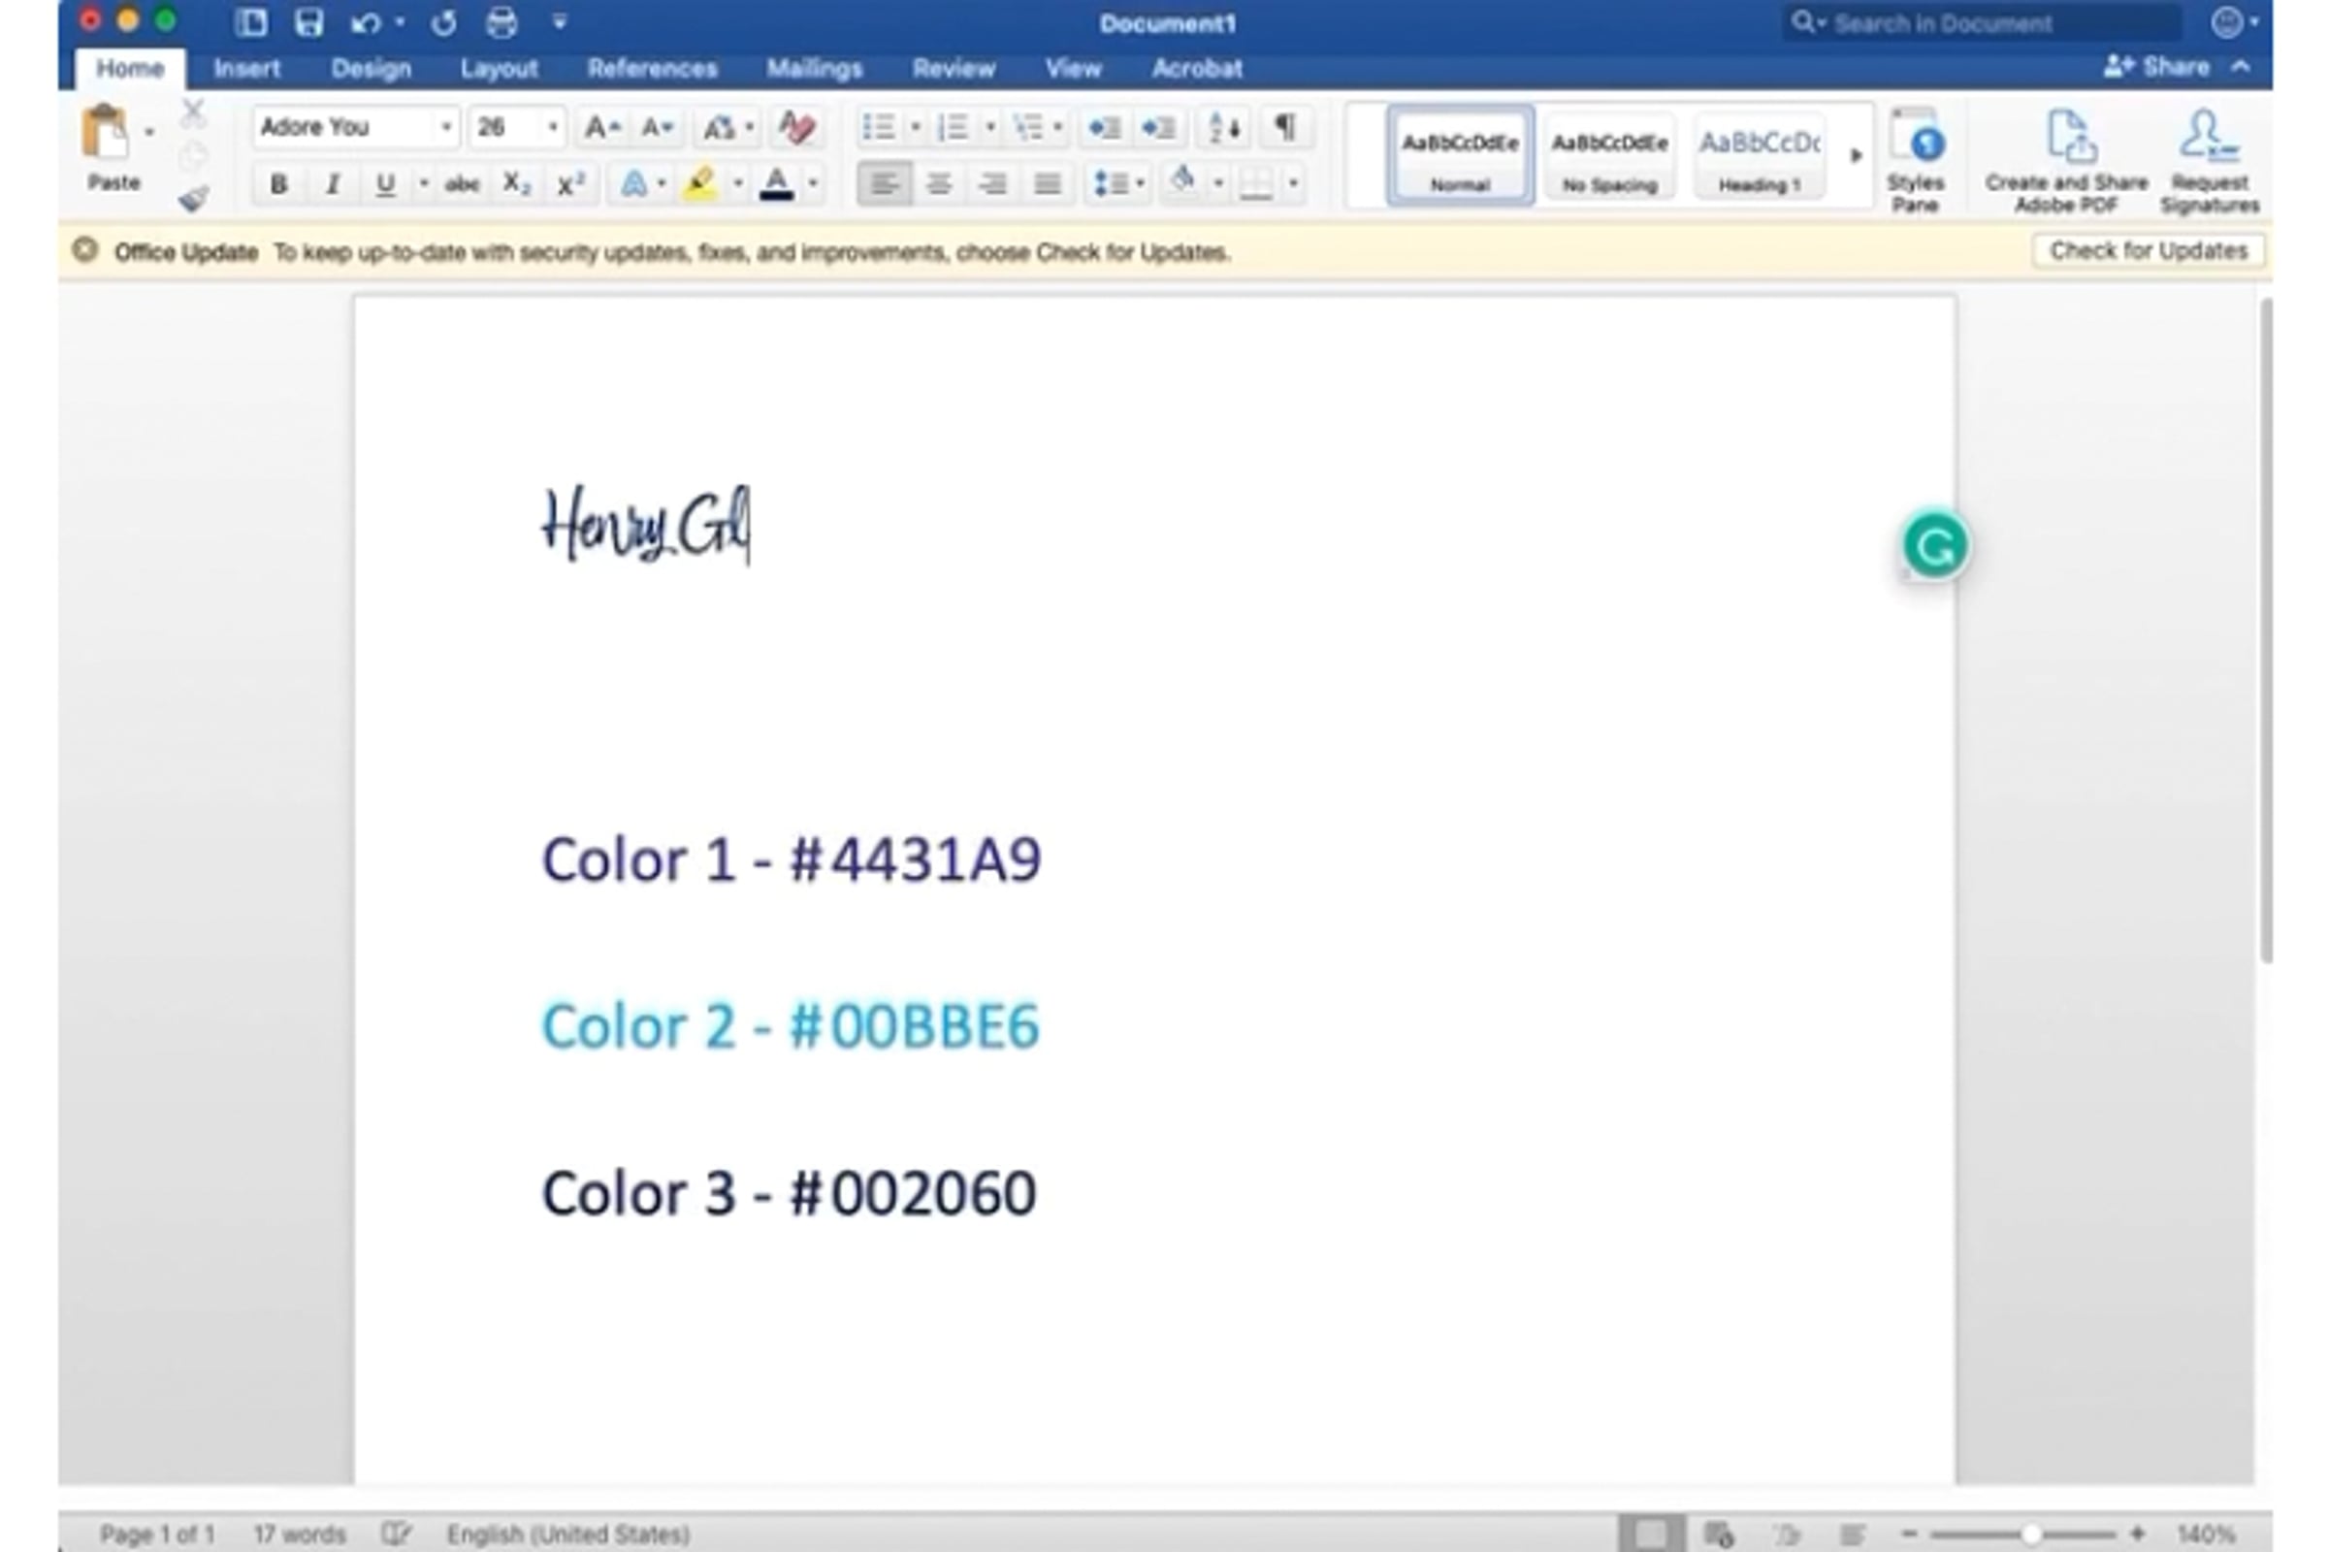2328x1552 pixels.
Task: Save the document from the title bar
Action: point(308,22)
